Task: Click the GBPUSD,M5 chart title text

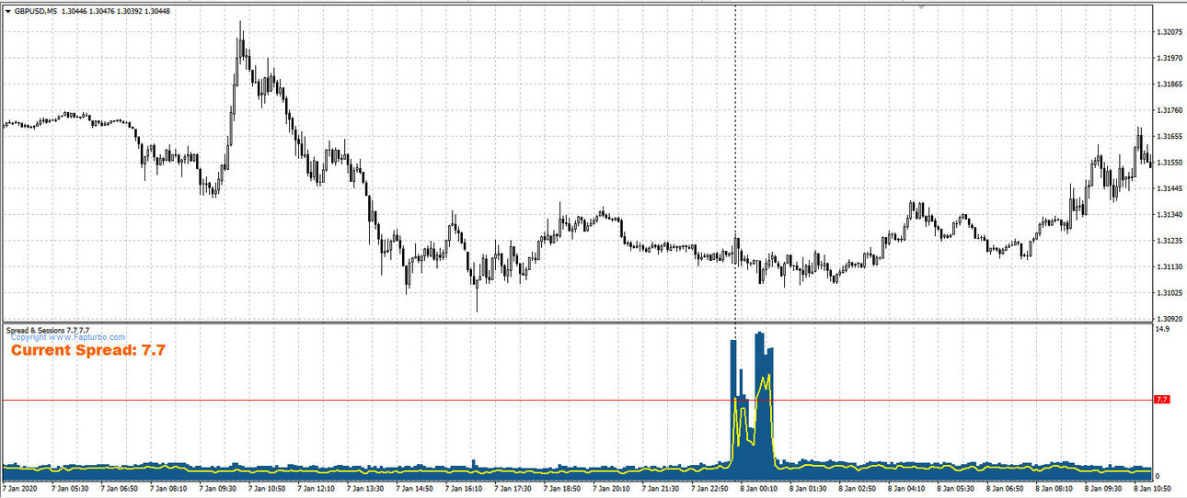Action: 35,11
